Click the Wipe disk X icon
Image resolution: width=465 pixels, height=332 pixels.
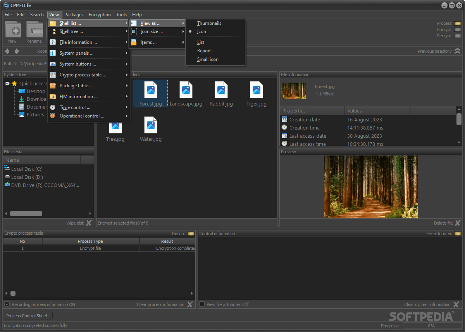[89, 223]
